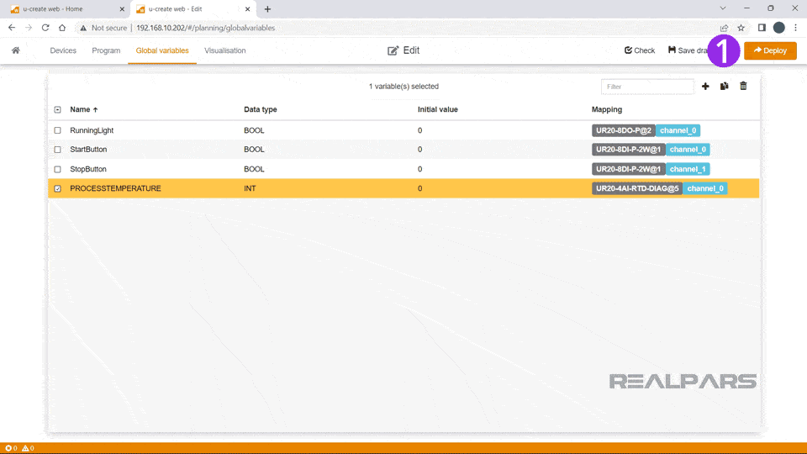Open the Program tab
The image size is (807, 454).
106,50
